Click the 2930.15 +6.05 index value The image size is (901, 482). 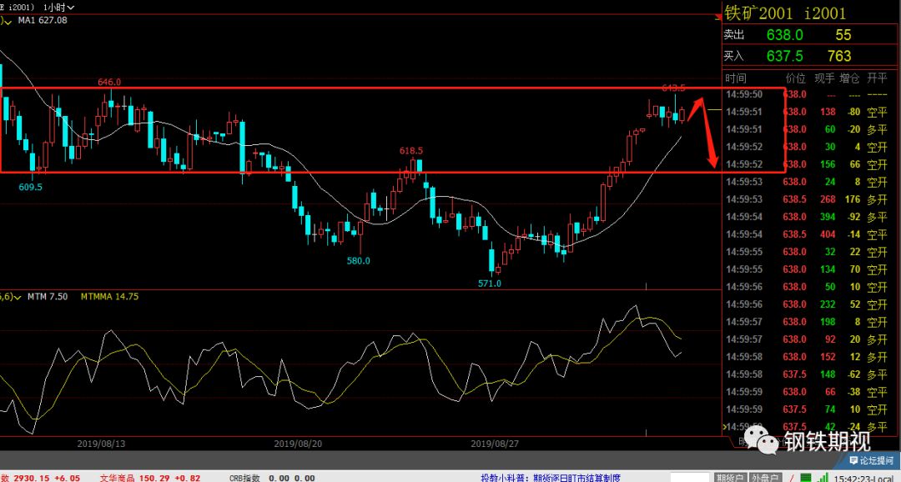click(48, 477)
